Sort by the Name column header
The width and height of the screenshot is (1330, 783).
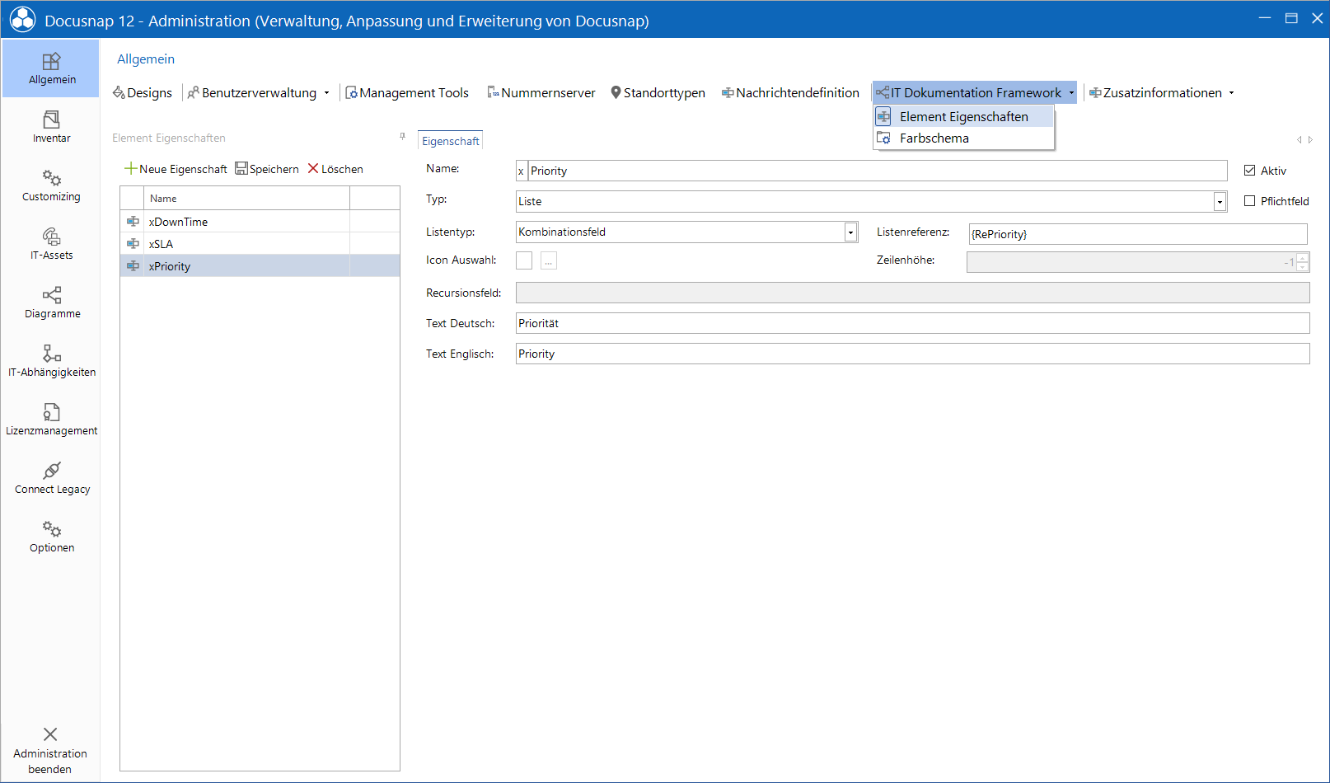pyautogui.click(x=246, y=198)
